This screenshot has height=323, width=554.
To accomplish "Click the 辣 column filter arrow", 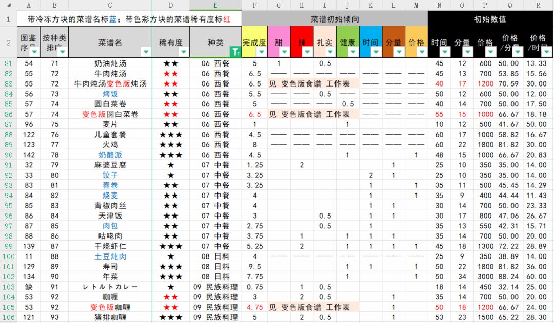I will [307, 52].
